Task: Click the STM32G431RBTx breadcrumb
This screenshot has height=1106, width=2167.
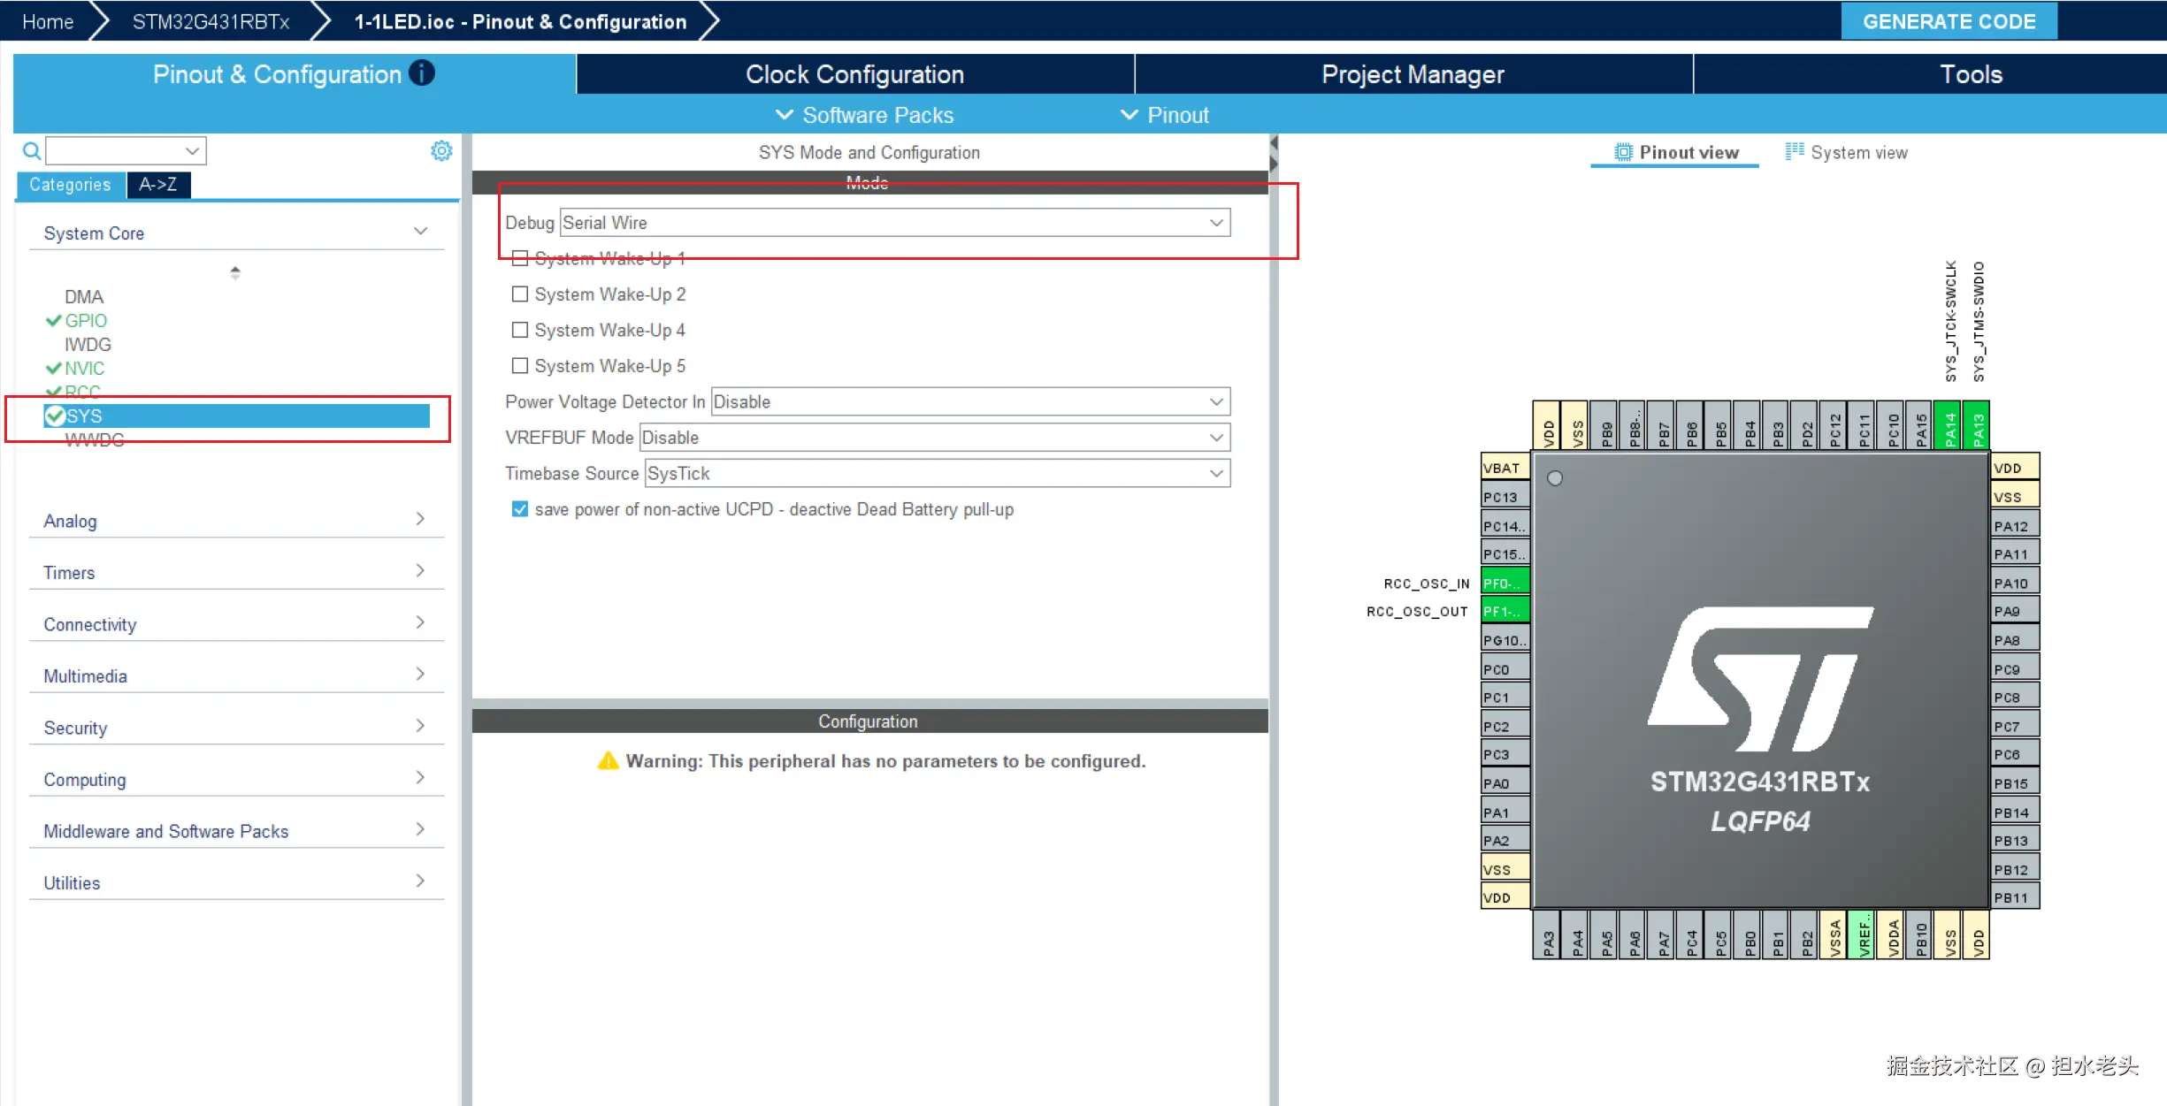Action: pyautogui.click(x=211, y=21)
